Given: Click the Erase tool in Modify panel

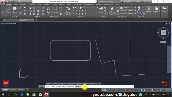Looking at the screenshot, I should click(x=43, y=8).
